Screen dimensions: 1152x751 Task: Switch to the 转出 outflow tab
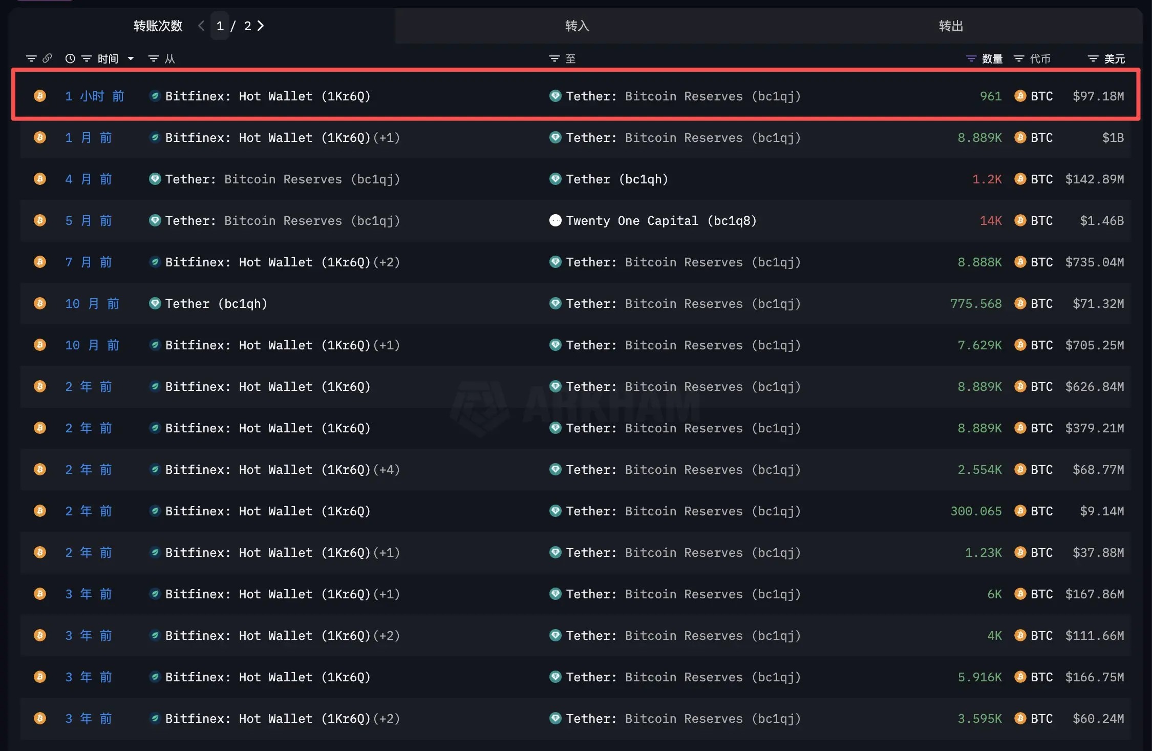(951, 26)
